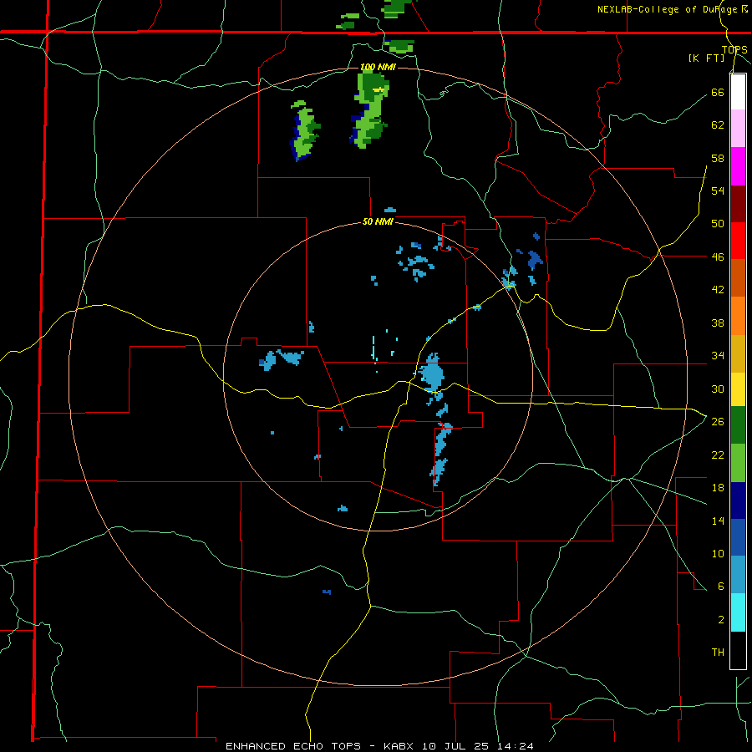Viewport: 752px width, 752px height.
Task: Pick the navy legend color band
Action: pos(738,500)
